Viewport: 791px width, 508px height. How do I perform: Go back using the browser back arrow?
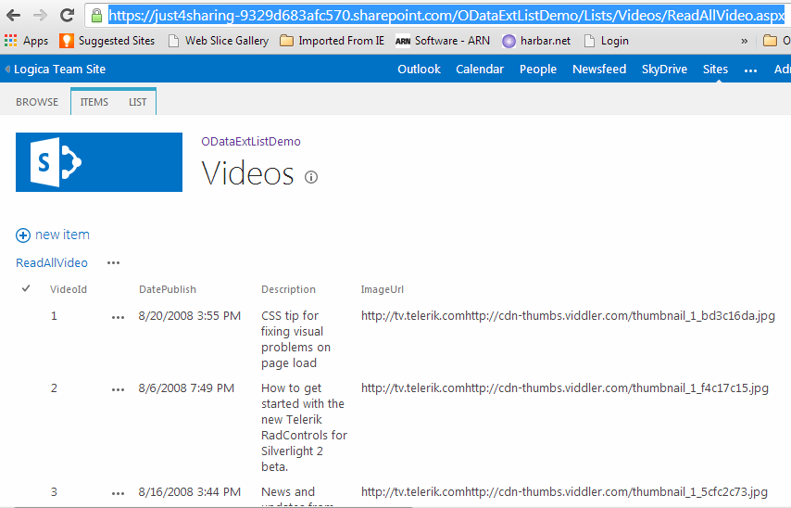[14, 16]
